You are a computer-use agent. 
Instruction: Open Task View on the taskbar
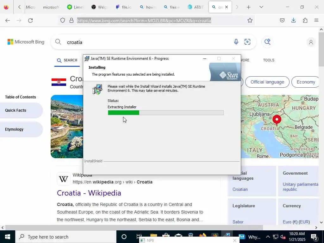click(x=139, y=236)
